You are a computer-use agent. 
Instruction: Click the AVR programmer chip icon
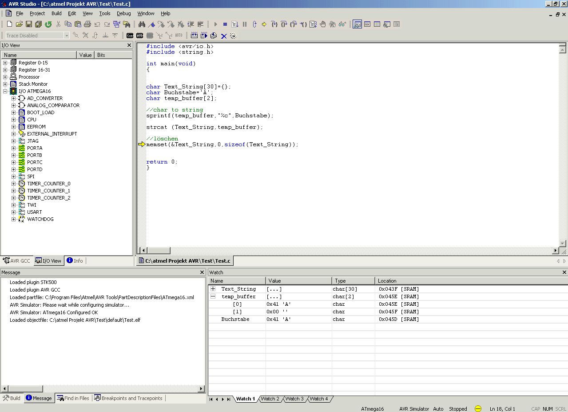[x=140, y=36]
